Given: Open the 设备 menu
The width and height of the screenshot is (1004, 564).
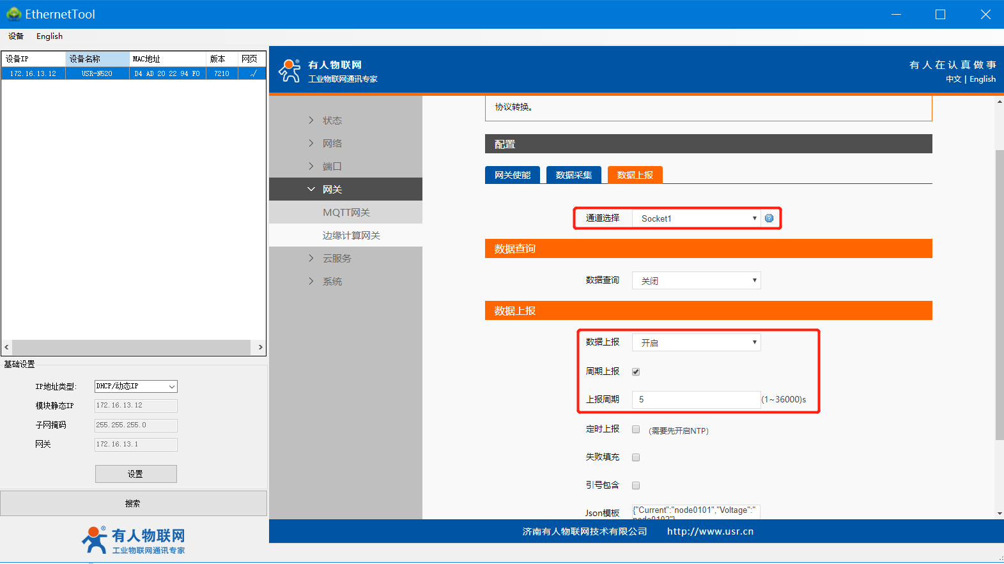Looking at the screenshot, I should [x=16, y=36].
